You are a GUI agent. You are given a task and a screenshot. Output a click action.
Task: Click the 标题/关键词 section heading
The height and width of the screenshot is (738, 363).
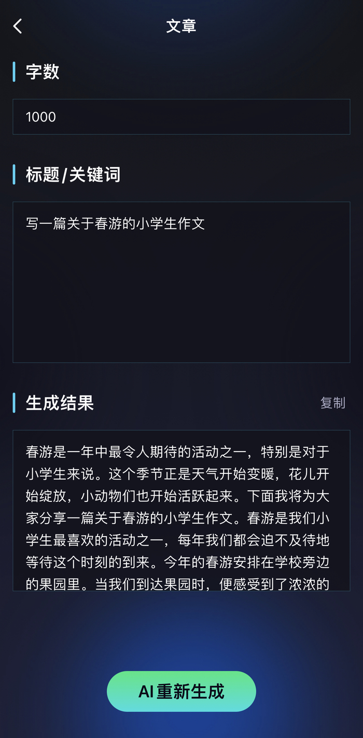click(73, 174)
